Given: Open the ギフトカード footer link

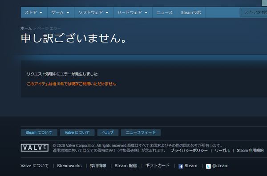Looking at the screenshot, I should [158, 165].
